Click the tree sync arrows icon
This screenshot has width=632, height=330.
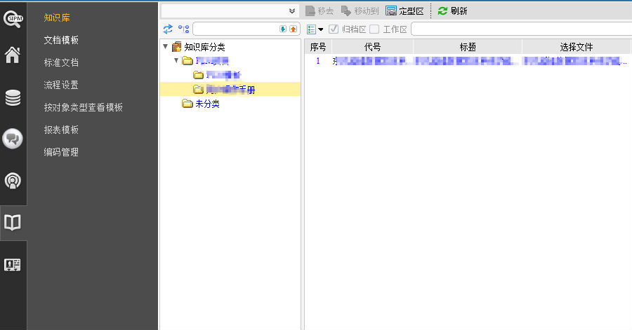(x=168, y=29)
